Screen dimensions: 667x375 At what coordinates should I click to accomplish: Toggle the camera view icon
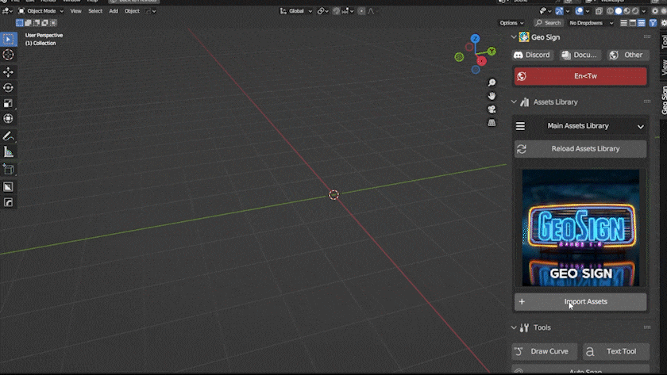point(492,109)
